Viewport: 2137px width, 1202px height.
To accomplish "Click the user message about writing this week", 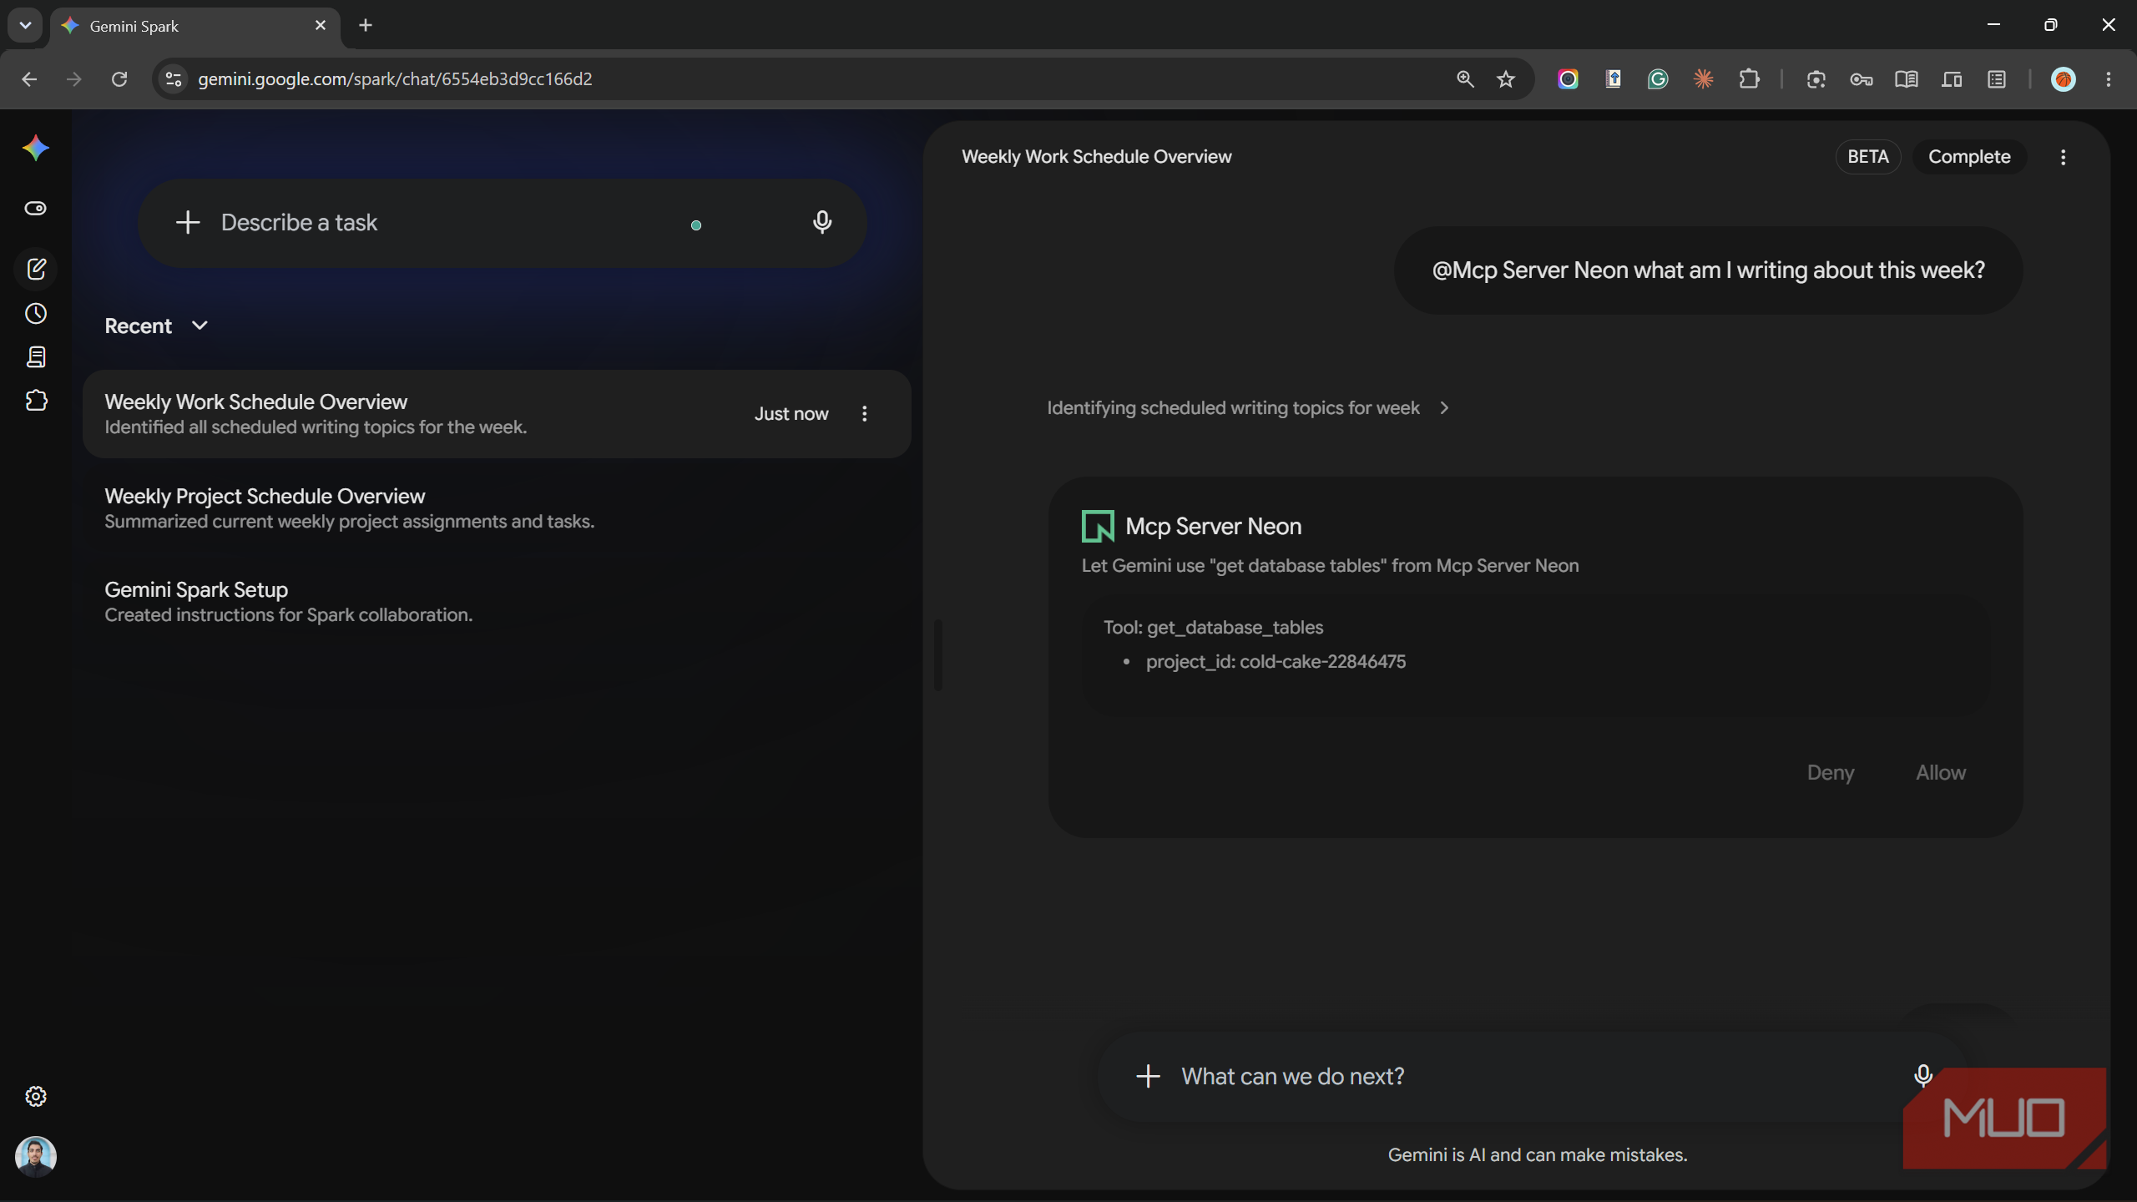I will coord(1708,270).
